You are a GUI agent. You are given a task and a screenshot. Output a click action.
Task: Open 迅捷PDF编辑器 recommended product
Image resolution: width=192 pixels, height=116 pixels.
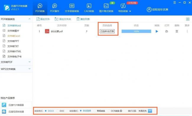point(16,105)
